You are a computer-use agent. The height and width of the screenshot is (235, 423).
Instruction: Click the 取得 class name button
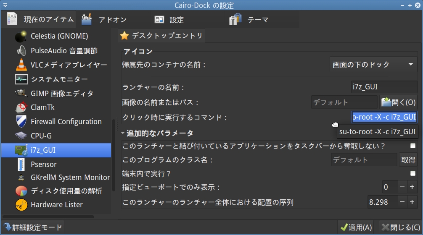pos(408,160)
